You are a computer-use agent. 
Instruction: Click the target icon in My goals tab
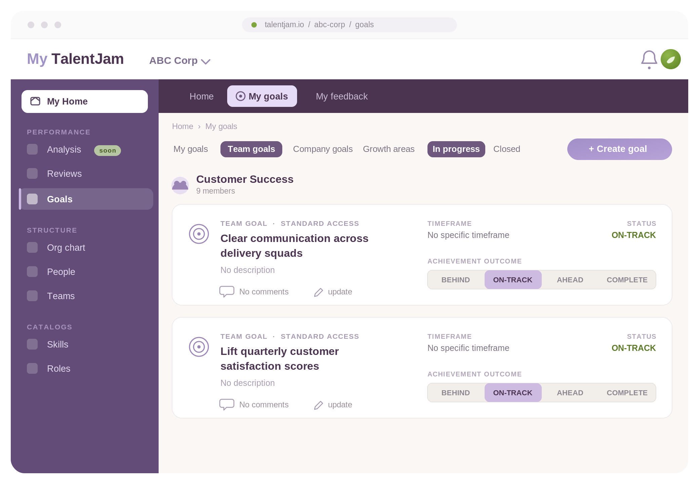pos(241,96)
